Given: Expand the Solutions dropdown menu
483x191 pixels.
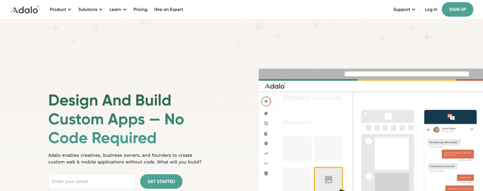Looking at the screenshot, I should coord(90,9).
